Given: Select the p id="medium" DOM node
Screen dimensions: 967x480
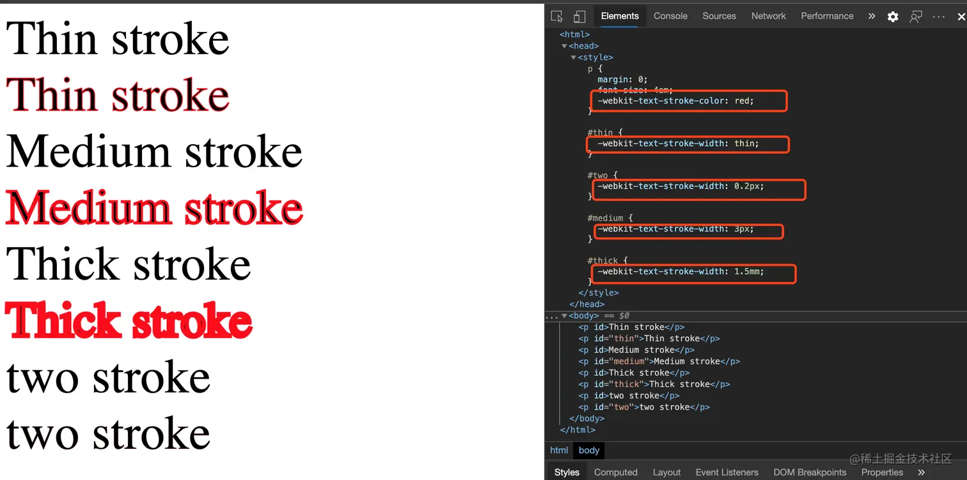Looking at the screenshot, I should 659,361.
